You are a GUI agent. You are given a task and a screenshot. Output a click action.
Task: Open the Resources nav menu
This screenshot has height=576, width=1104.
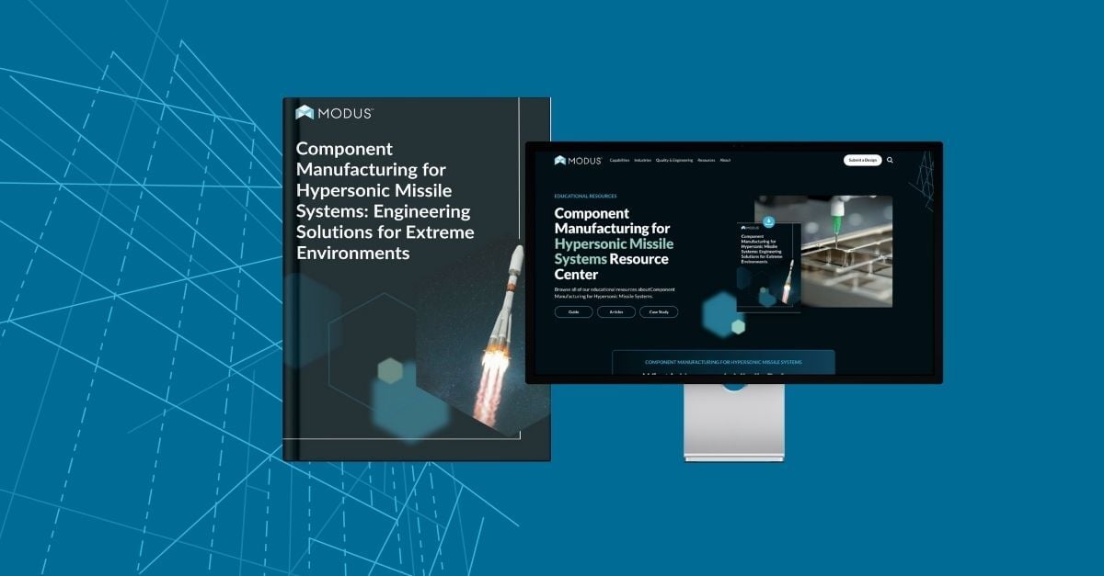tap(705, 160)
